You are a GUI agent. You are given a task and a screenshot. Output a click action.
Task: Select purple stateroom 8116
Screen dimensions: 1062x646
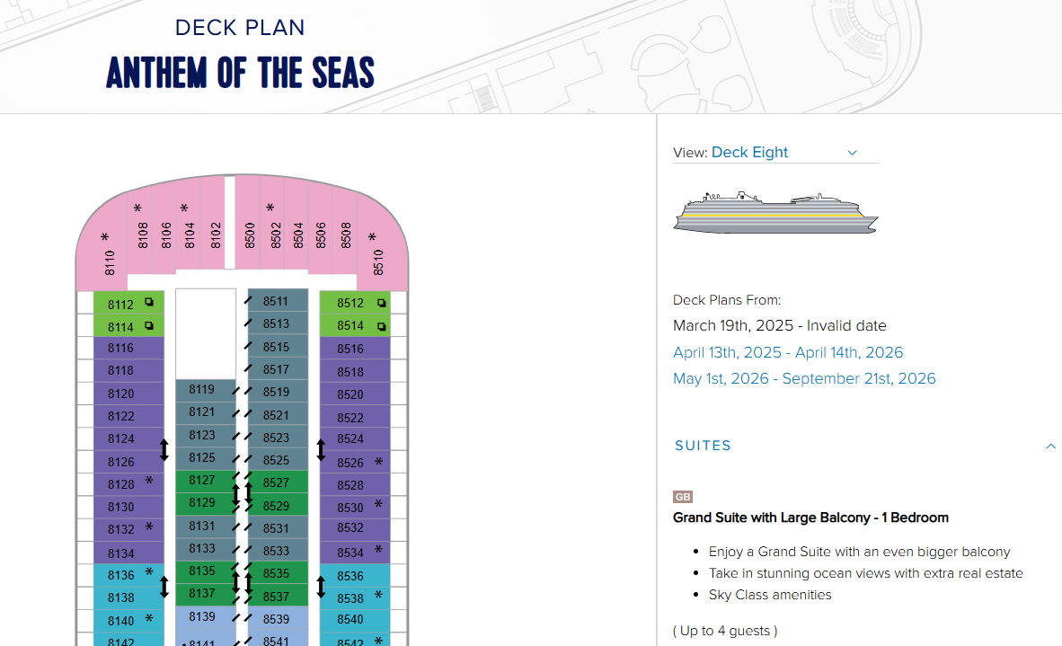pos(128,348)
